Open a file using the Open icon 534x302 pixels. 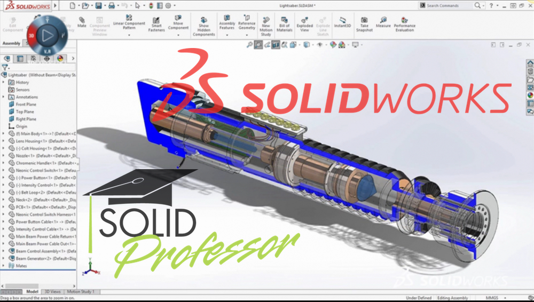(85, 5)
